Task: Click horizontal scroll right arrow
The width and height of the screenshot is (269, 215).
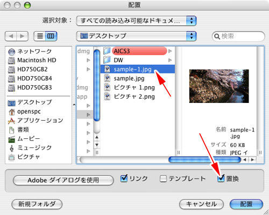Action: [x=252, y=160]
